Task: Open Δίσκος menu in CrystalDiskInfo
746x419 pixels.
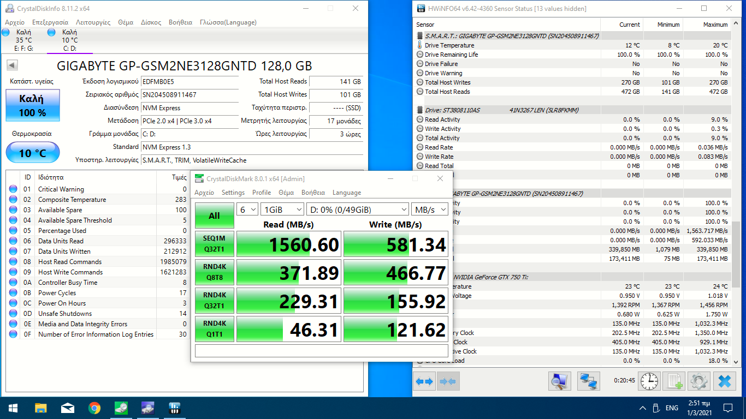Action: (x=151, y=22)
